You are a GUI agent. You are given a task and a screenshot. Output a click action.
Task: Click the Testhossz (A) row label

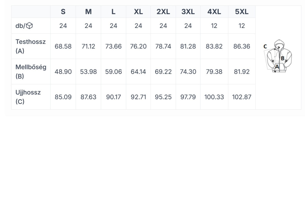tap(31, 46)
